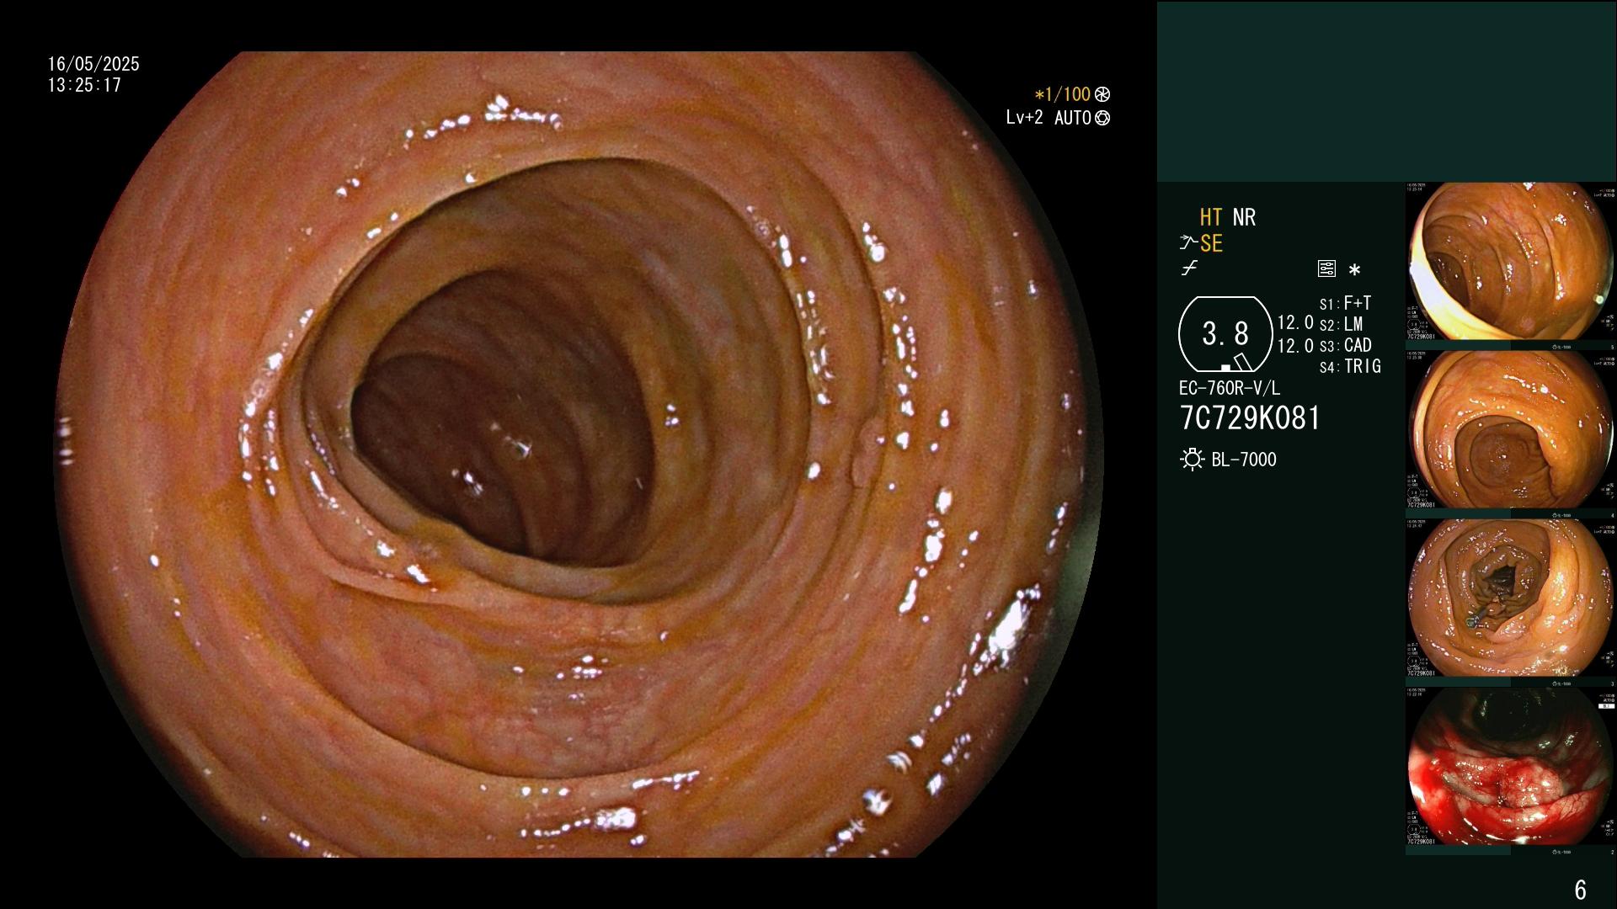
Task: Click the BL-7000 light source label
Action: 1244,460
